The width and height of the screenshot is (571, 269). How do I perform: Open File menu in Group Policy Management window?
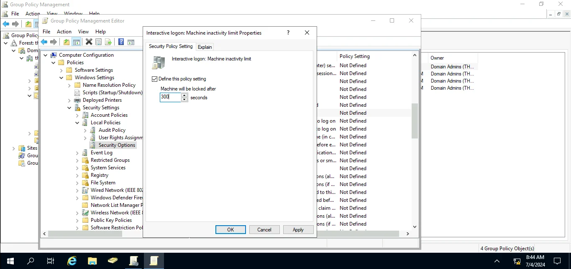coord(15,14)
